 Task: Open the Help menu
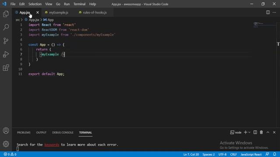92,4
